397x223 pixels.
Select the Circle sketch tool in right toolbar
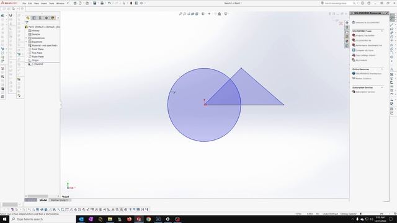pos(392,37)
